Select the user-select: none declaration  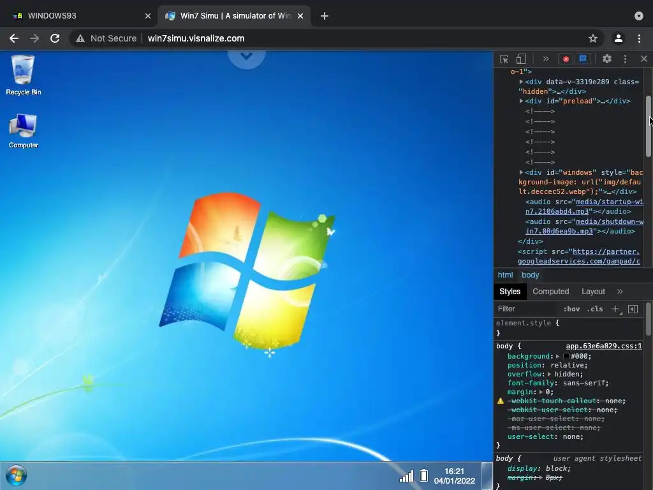pos(545,436)
